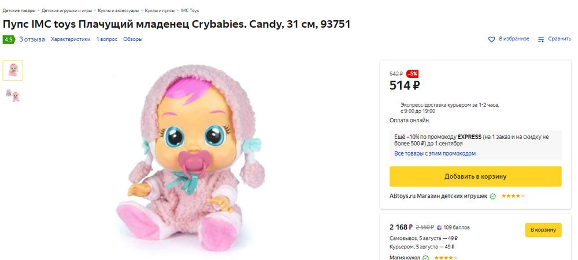Click the verified checkmark next to ABtoys.ru
The height and width of the screenshot is (260, 578).
(x=492, y=196)
